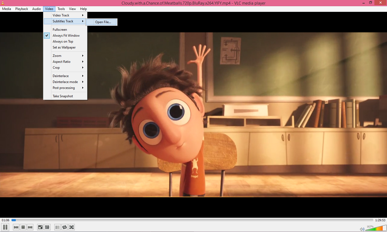Click the elapsed time 01:06 label
The width and height of the screenshot is (387, 232).
point(6,220)
